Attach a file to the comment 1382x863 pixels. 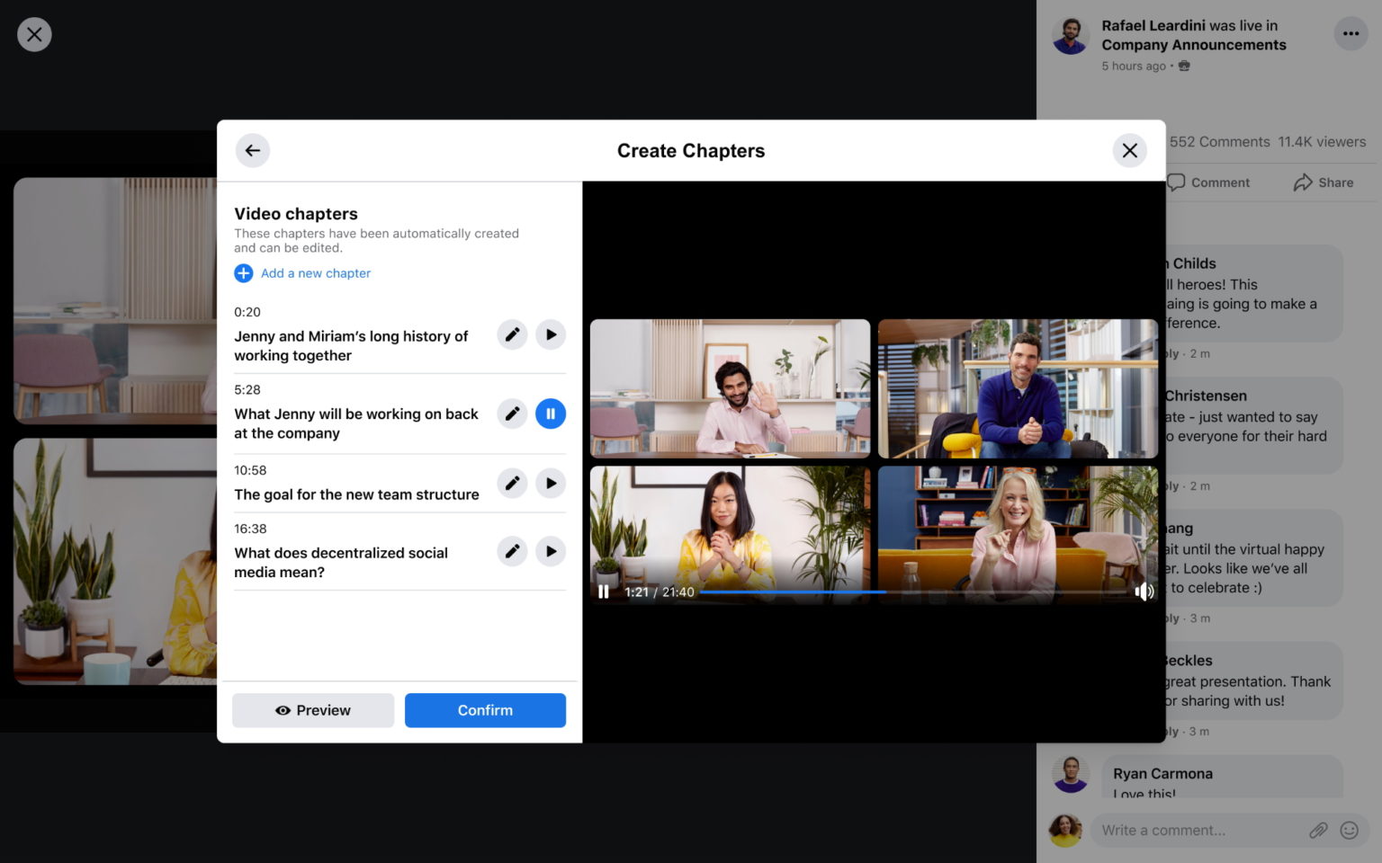tap(1319, 830)
